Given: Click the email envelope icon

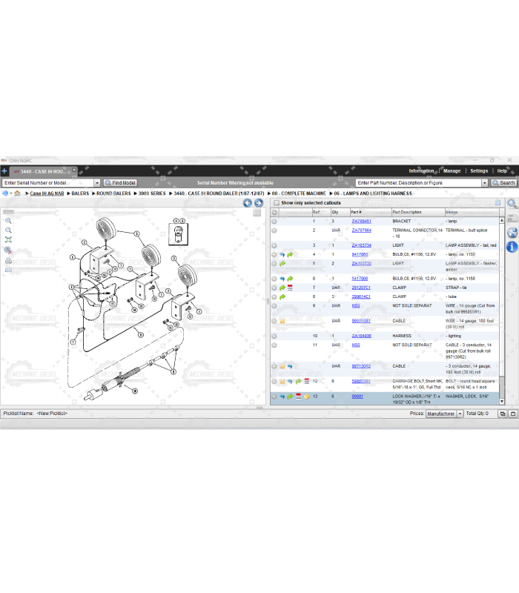Looking at the screenshot, I should pyautogui.click(x=8, y=270).
